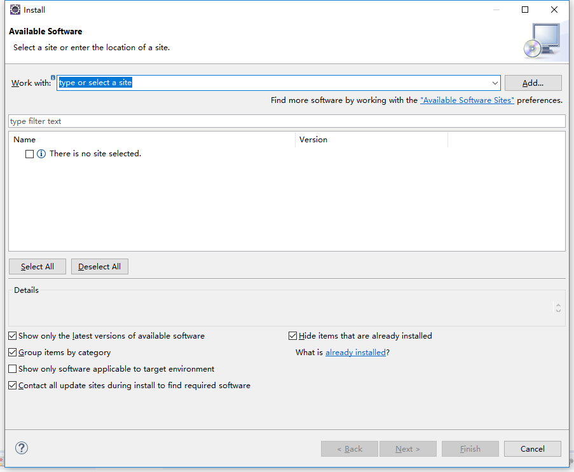Image resolution: width=574 pixels, height=472 pixels.
Task: Click Cancel to close the wizard
Action: (x=532, y=448)
